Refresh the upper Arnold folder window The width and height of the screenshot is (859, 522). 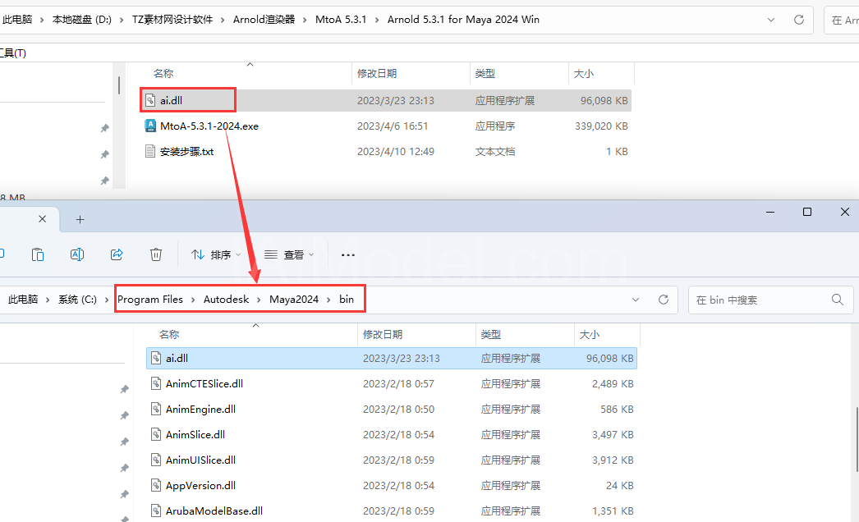(799, 20)
